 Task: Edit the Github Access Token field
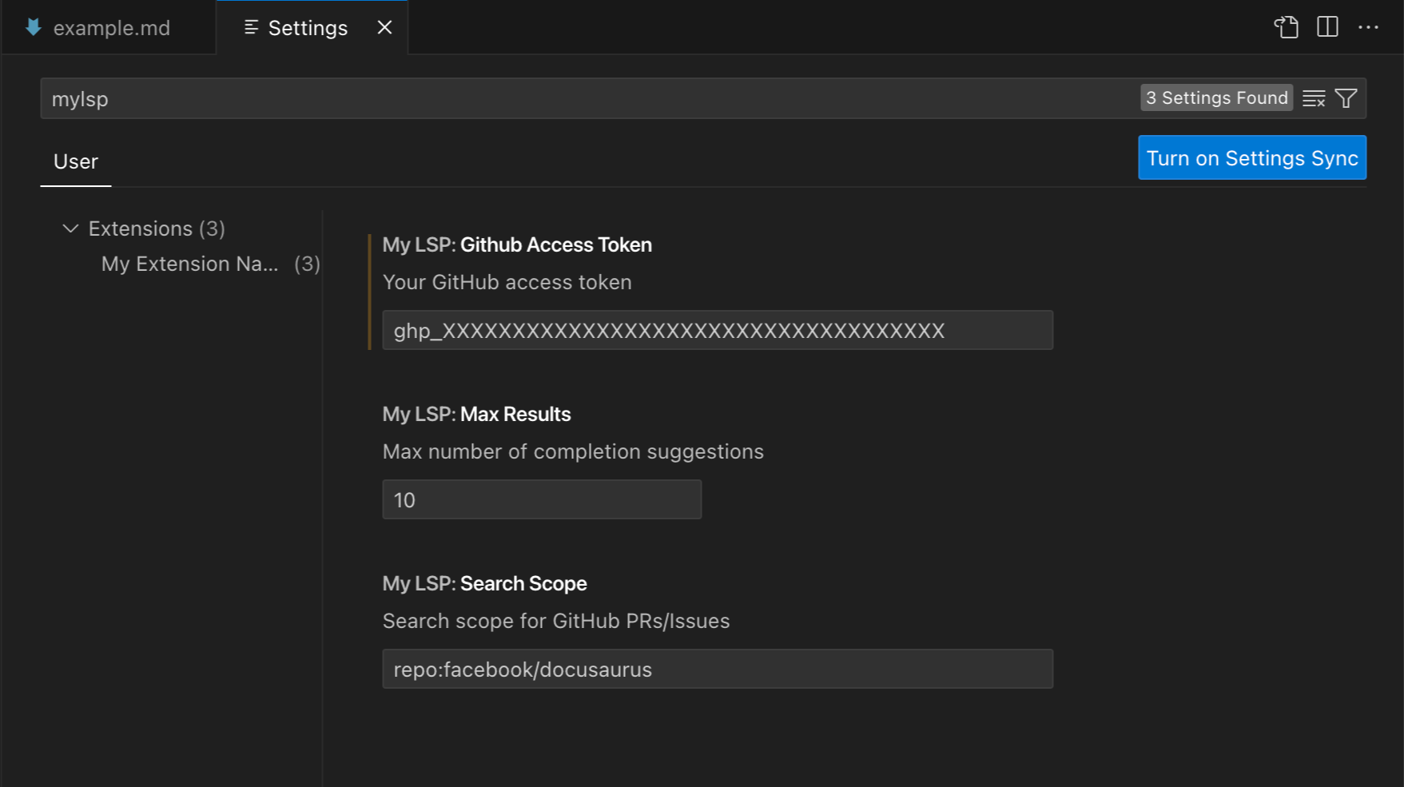pos(718,330)
